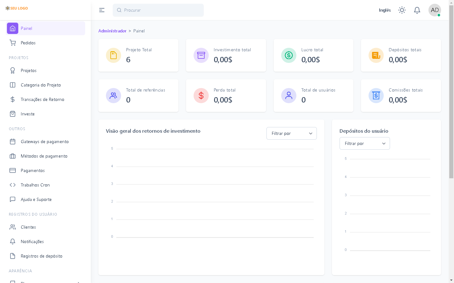Image resolution: width=454 pixels, height=283 pixels.
Task: Click the Projeto Total card icon
Action: pos(113,55)
